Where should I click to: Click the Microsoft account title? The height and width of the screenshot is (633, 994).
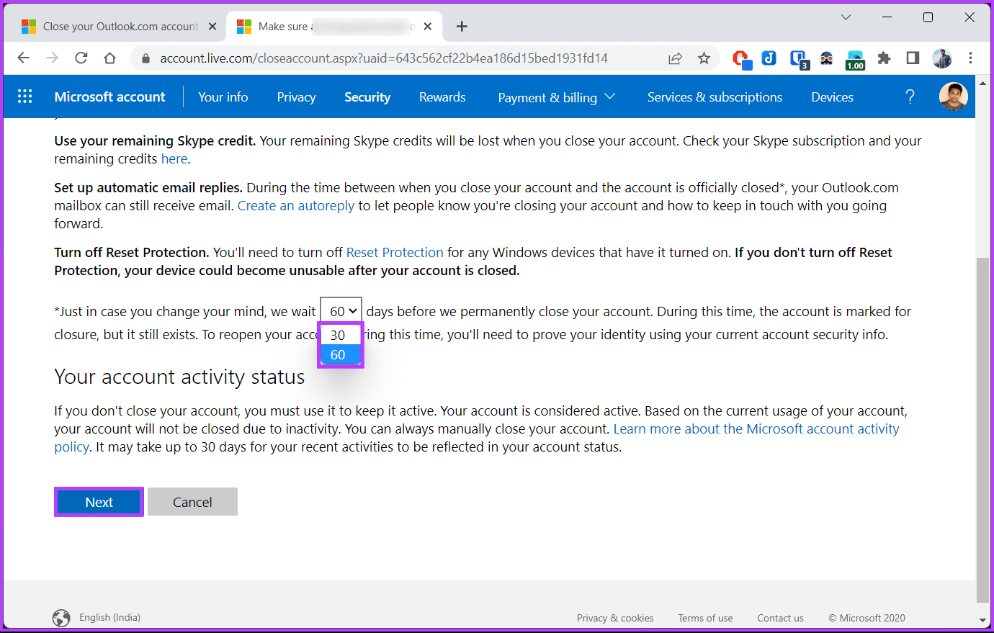[x=109, y=96]
